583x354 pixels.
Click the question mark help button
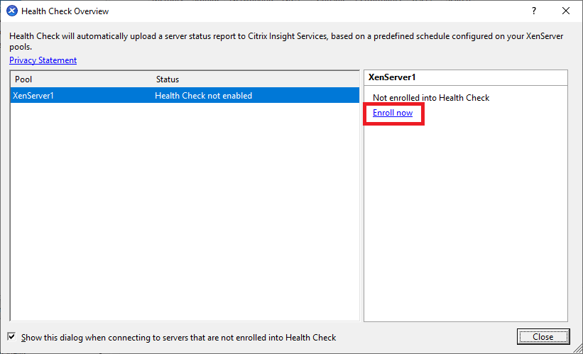point(533,11)
